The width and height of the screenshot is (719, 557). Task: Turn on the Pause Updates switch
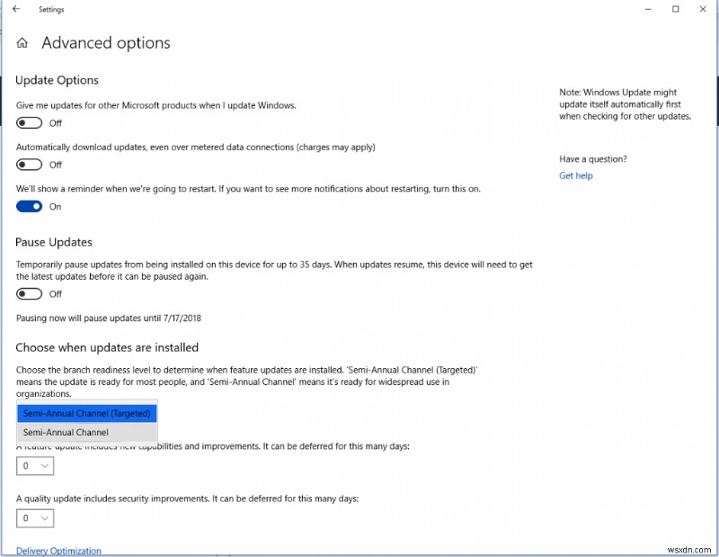[x=28, y=293]
